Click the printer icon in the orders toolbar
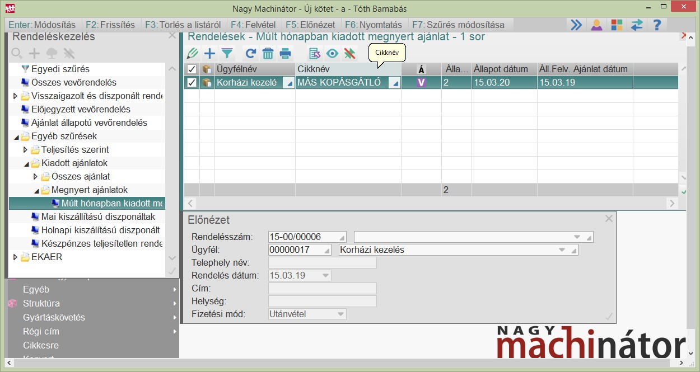700x372 pixels. click(x=286, y=54)
